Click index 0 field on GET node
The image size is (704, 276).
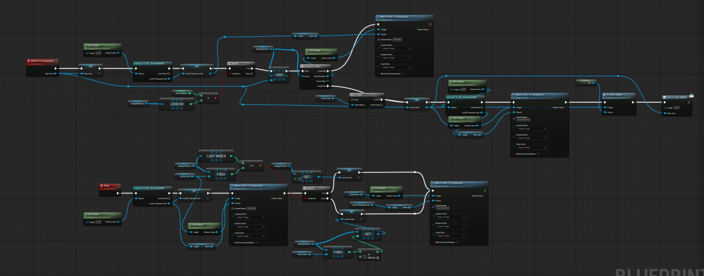pos(299,179)
